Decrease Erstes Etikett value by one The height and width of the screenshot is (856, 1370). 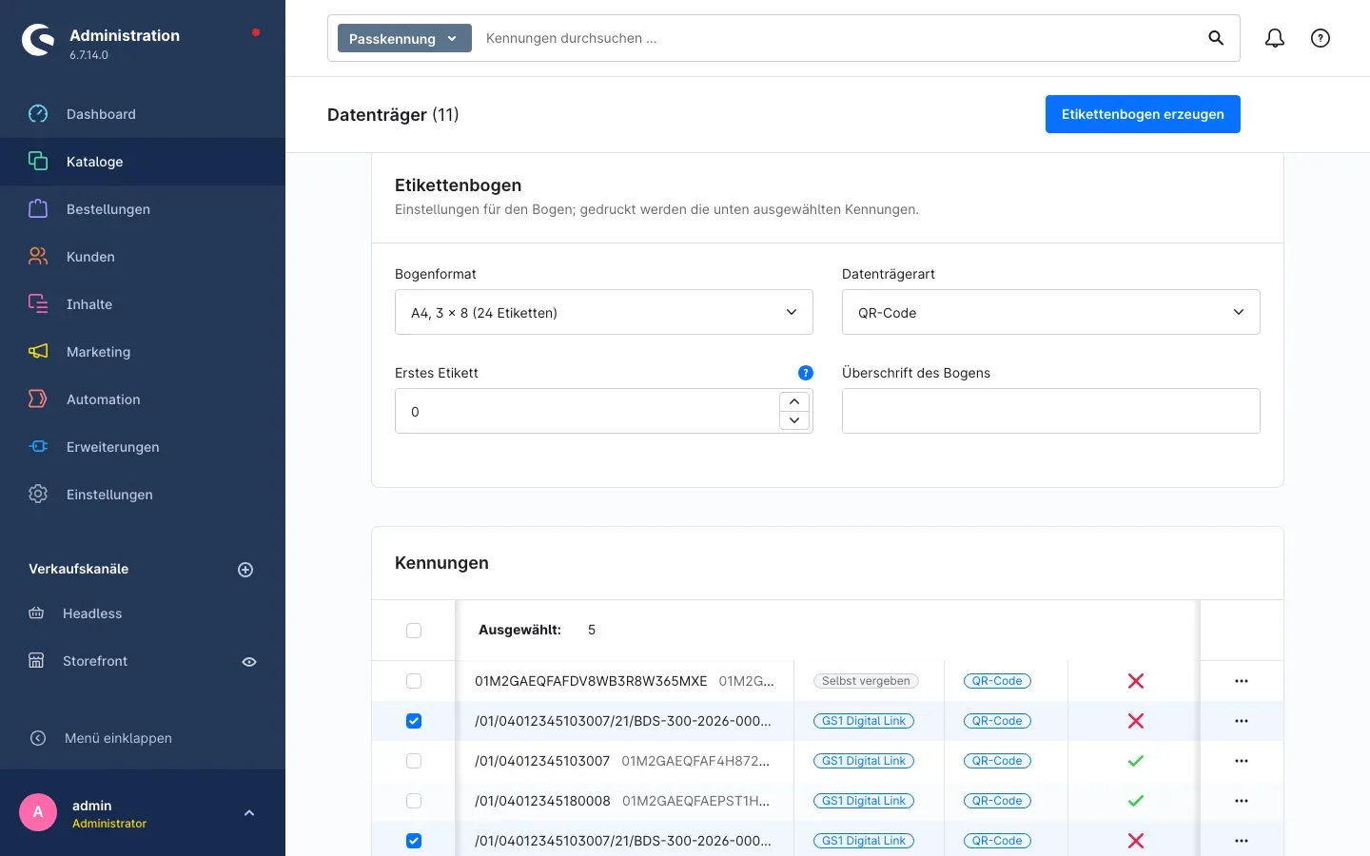pyautogui.click(x=794, y=420)
